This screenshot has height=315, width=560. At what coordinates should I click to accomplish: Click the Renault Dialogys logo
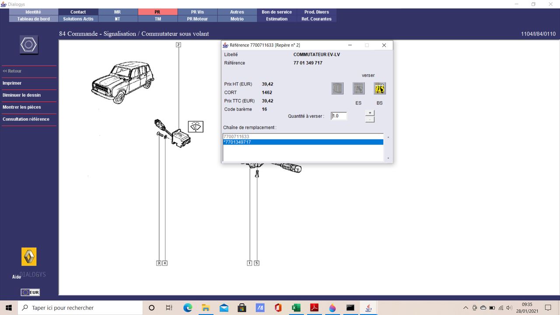[29, 257]
